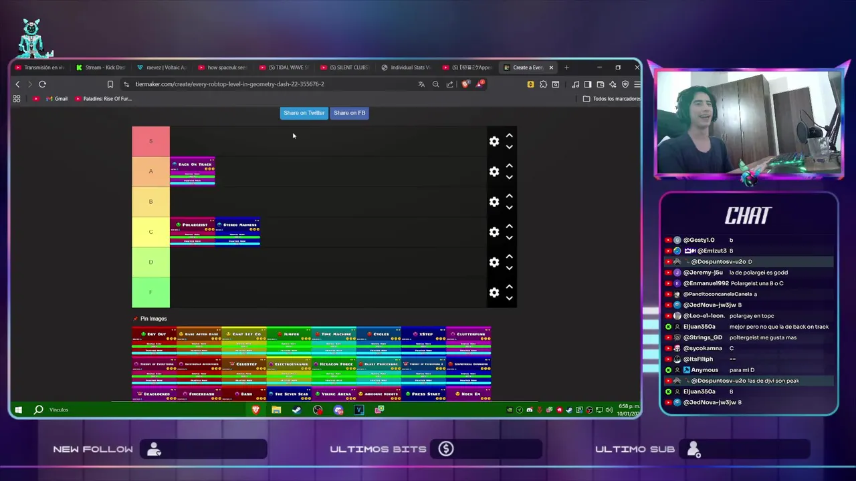Pick the Cant Let Go level image

click(243, 341)
